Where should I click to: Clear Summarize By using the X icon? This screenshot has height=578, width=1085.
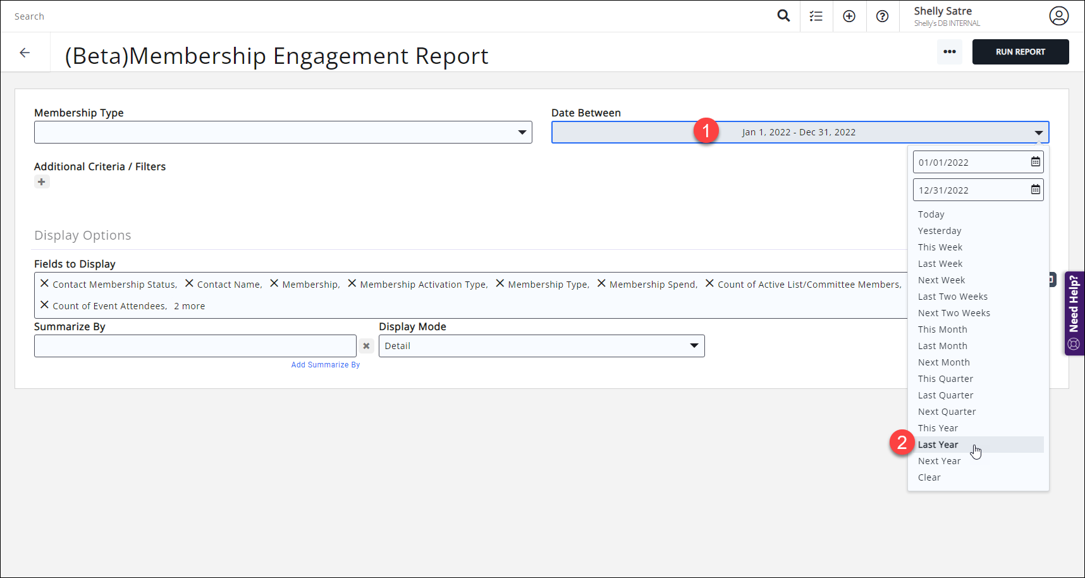[x=366, y=345]
